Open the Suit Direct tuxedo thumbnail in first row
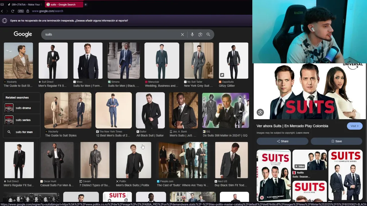The width and height of the screenshot is (367, 206). 53,61
